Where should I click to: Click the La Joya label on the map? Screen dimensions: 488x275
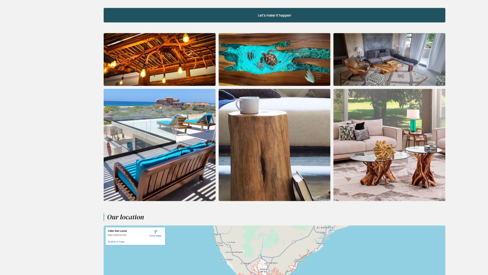click(231, 242)
